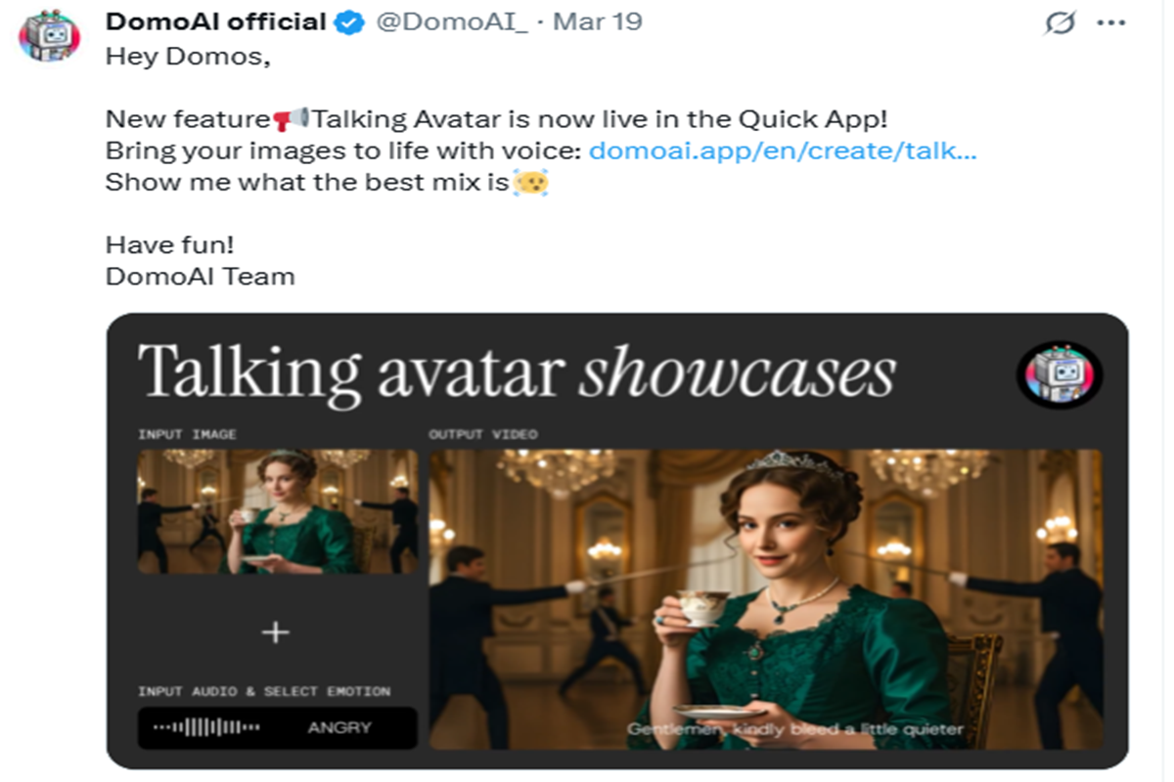Open the three-dot more options menu
The height and width of the screenshot is (782, 1174).
pos(1111,22)
